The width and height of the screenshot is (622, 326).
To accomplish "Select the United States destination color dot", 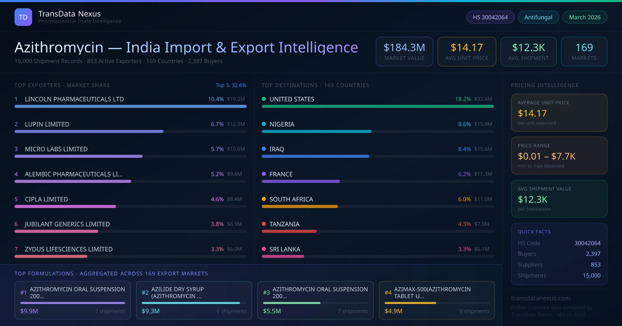I will 264,99.
